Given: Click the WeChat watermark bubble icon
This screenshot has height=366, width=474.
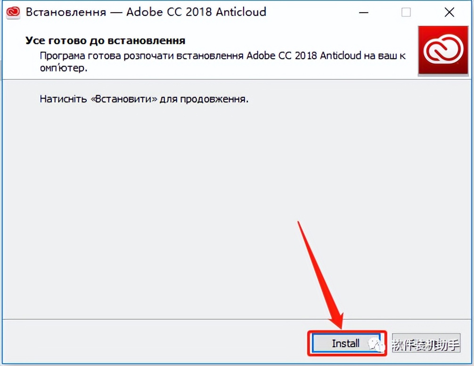Looking at the screenshot, I should coord(376,344).
